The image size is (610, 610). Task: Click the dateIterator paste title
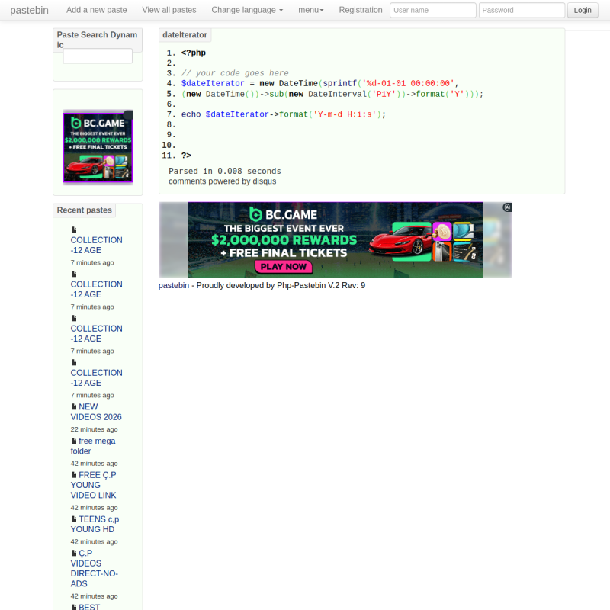pyautogui.click(x=185, y=35)
